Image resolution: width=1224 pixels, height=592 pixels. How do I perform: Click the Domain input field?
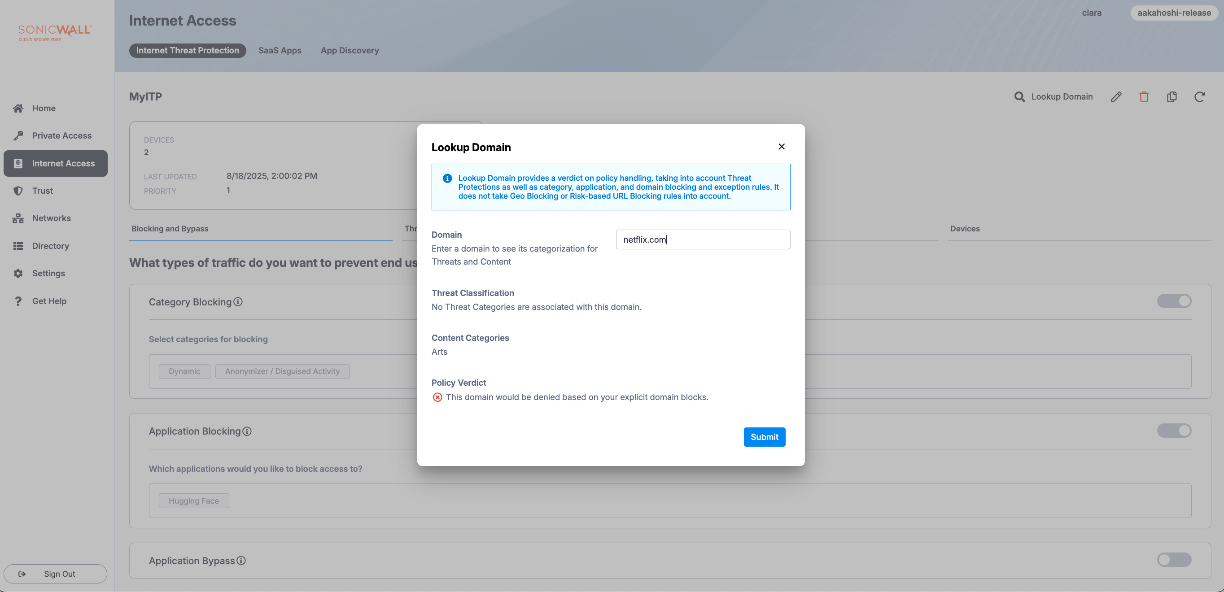[702, 239]
